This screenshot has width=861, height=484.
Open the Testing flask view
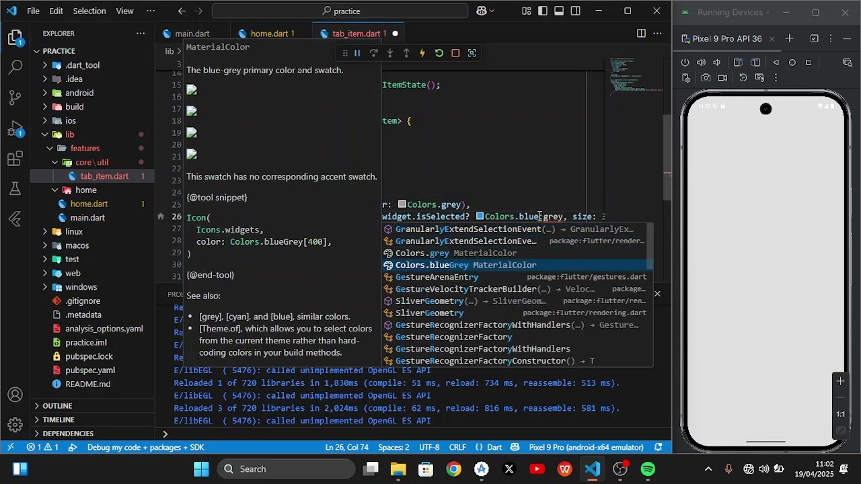15,189
